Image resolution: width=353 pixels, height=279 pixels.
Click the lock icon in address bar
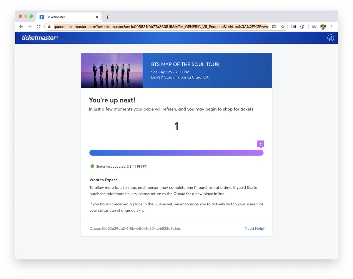coord(49,27)
